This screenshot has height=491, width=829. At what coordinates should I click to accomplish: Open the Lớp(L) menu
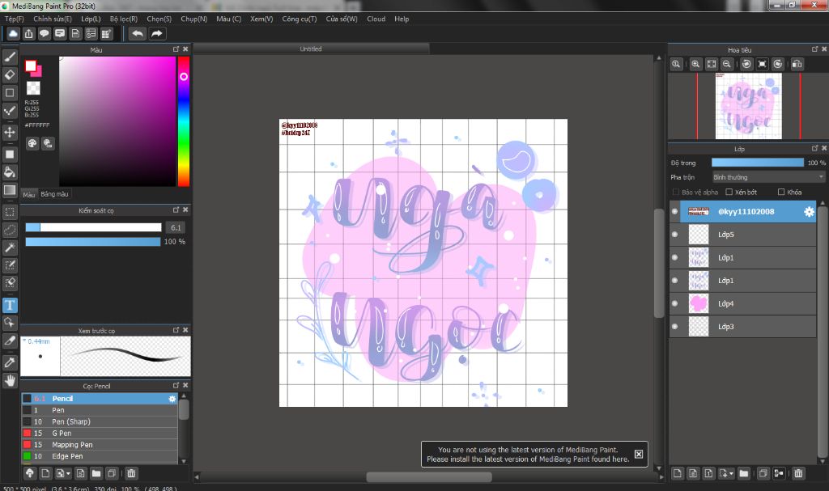91,19
